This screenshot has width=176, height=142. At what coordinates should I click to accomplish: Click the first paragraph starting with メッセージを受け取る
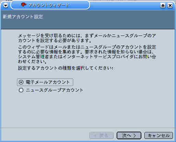pos(87,38)
